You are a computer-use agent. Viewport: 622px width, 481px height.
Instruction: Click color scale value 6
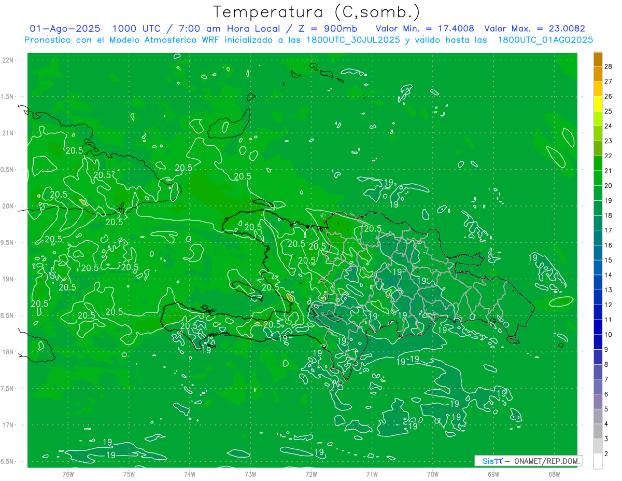click(x=606, y=394)
